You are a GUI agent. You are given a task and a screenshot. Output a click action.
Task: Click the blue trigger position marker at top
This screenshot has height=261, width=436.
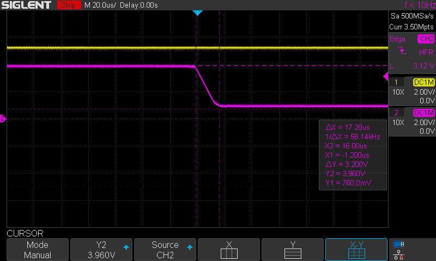click(x=197, y=13)
